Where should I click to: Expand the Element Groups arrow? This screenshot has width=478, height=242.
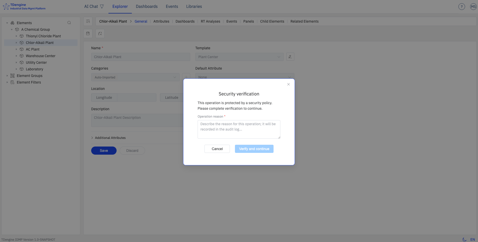click(x=7, y=76)
